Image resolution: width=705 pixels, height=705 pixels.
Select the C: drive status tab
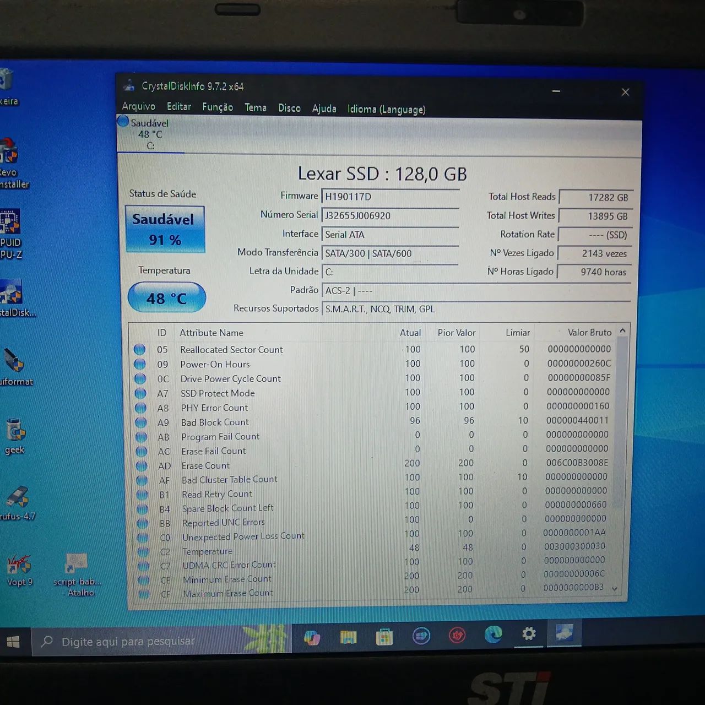[150, 134]
